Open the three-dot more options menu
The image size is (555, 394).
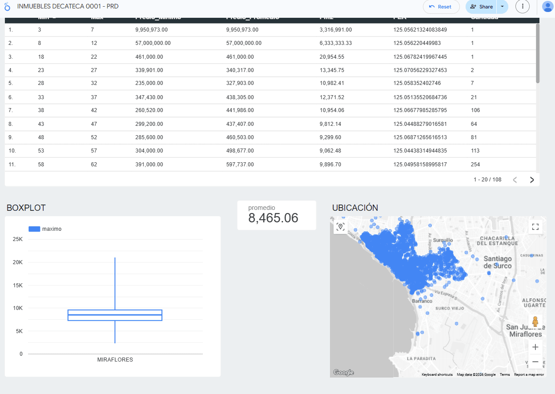(523, 7)
